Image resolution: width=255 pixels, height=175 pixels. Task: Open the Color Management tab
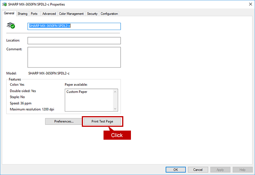point(71,14)
